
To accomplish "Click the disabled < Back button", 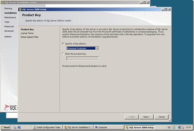I will (x=132, y=117).
